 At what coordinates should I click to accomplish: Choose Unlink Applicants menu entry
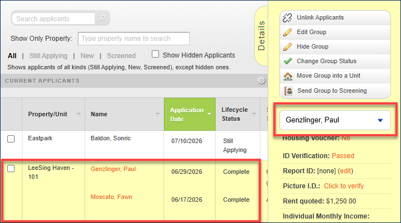click(x=335, y=18)
